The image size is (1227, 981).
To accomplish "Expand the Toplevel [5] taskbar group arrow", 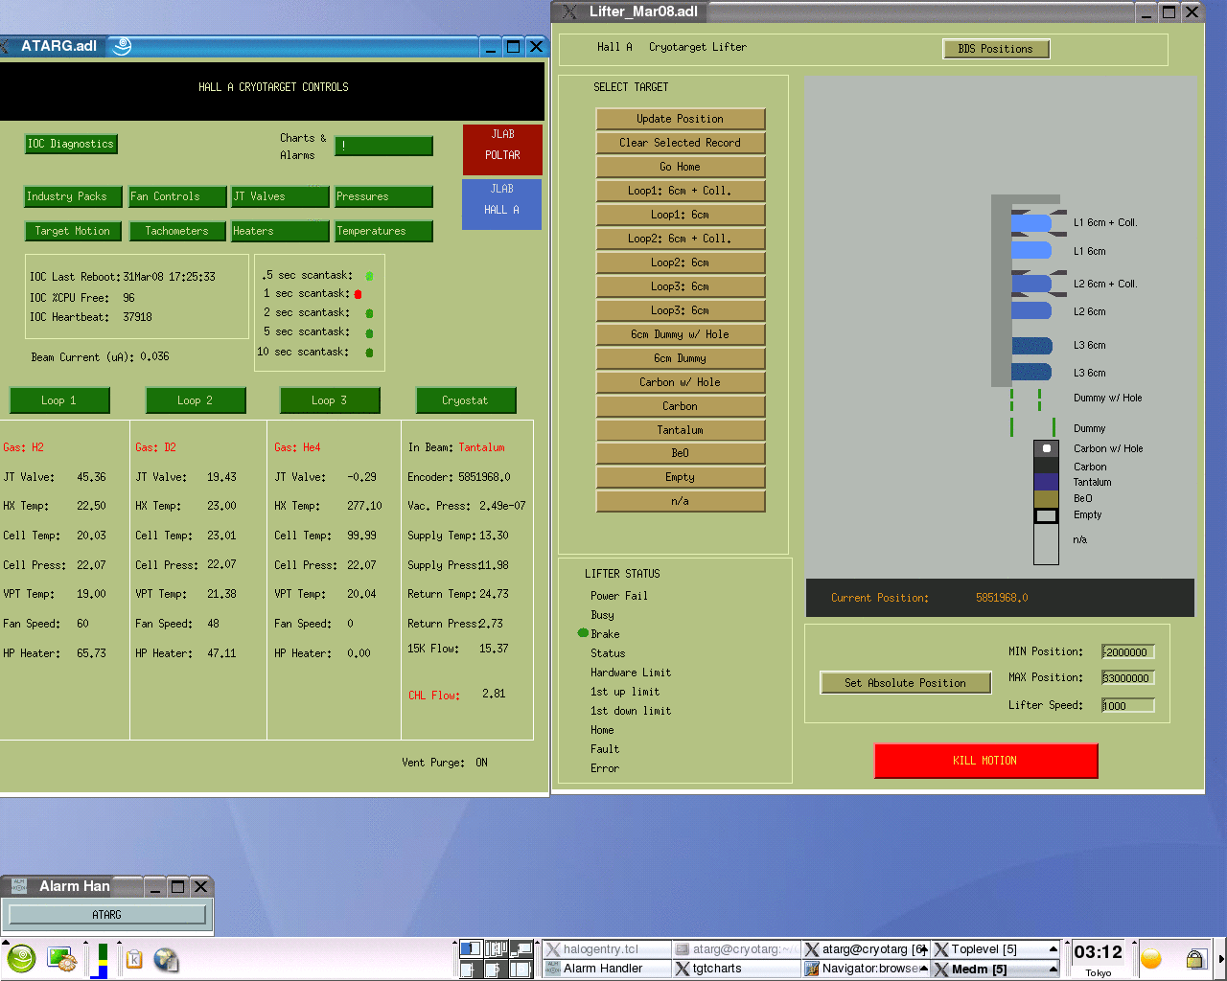I will 1053,949.
